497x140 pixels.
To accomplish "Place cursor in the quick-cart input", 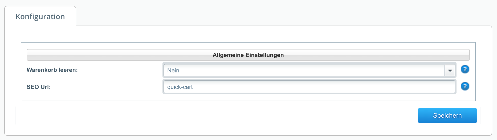I will click(x=309, y=87).
